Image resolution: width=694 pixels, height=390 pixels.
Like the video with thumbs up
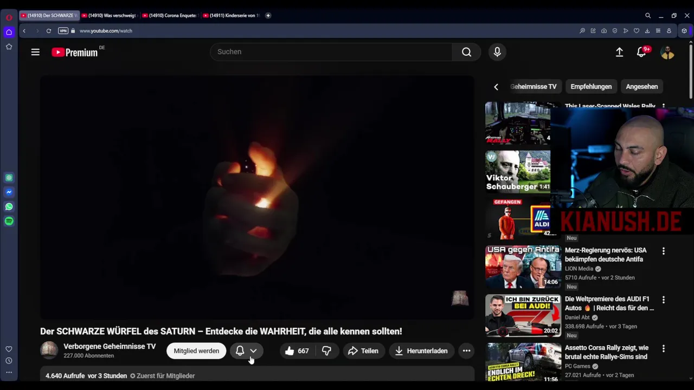297,351
